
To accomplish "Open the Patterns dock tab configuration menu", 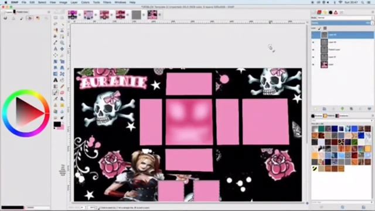I will click(373, 116).
